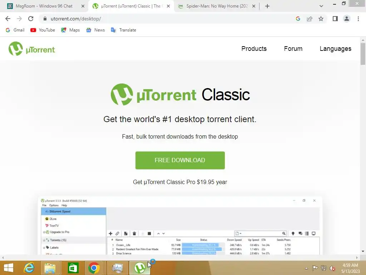
Task: Click the scroll down arrow
Action: click(363, 251)
